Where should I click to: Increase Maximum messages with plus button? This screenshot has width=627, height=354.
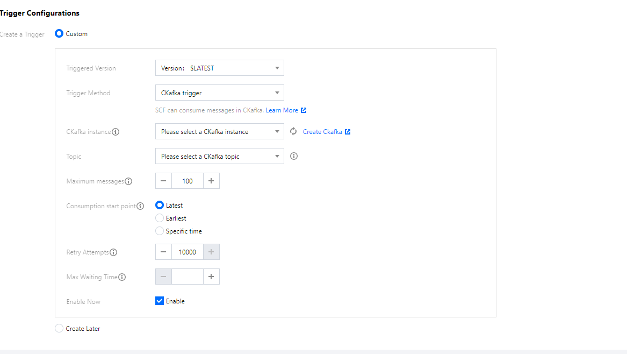211,181
